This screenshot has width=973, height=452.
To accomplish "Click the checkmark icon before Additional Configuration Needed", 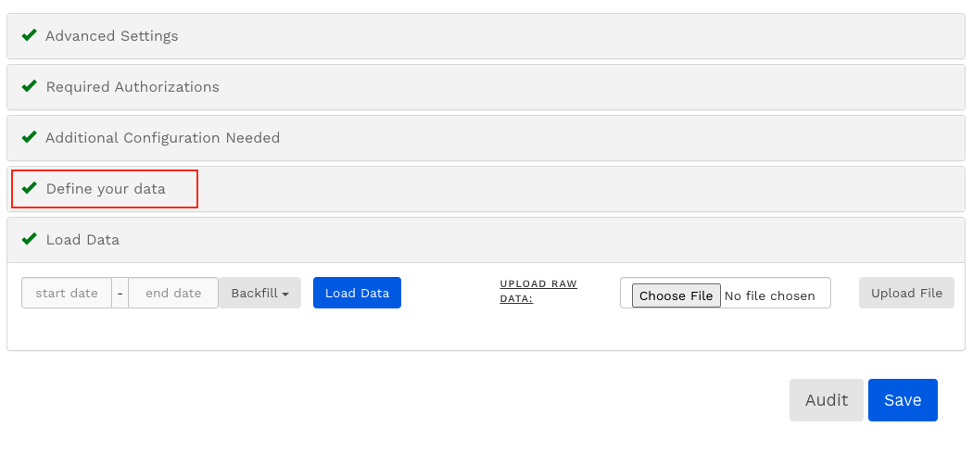I will [x=29, y=137].
